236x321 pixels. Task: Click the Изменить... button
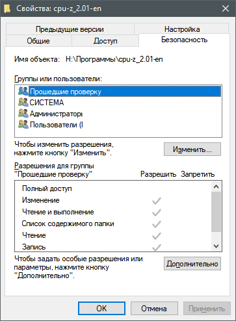point(192,149)
